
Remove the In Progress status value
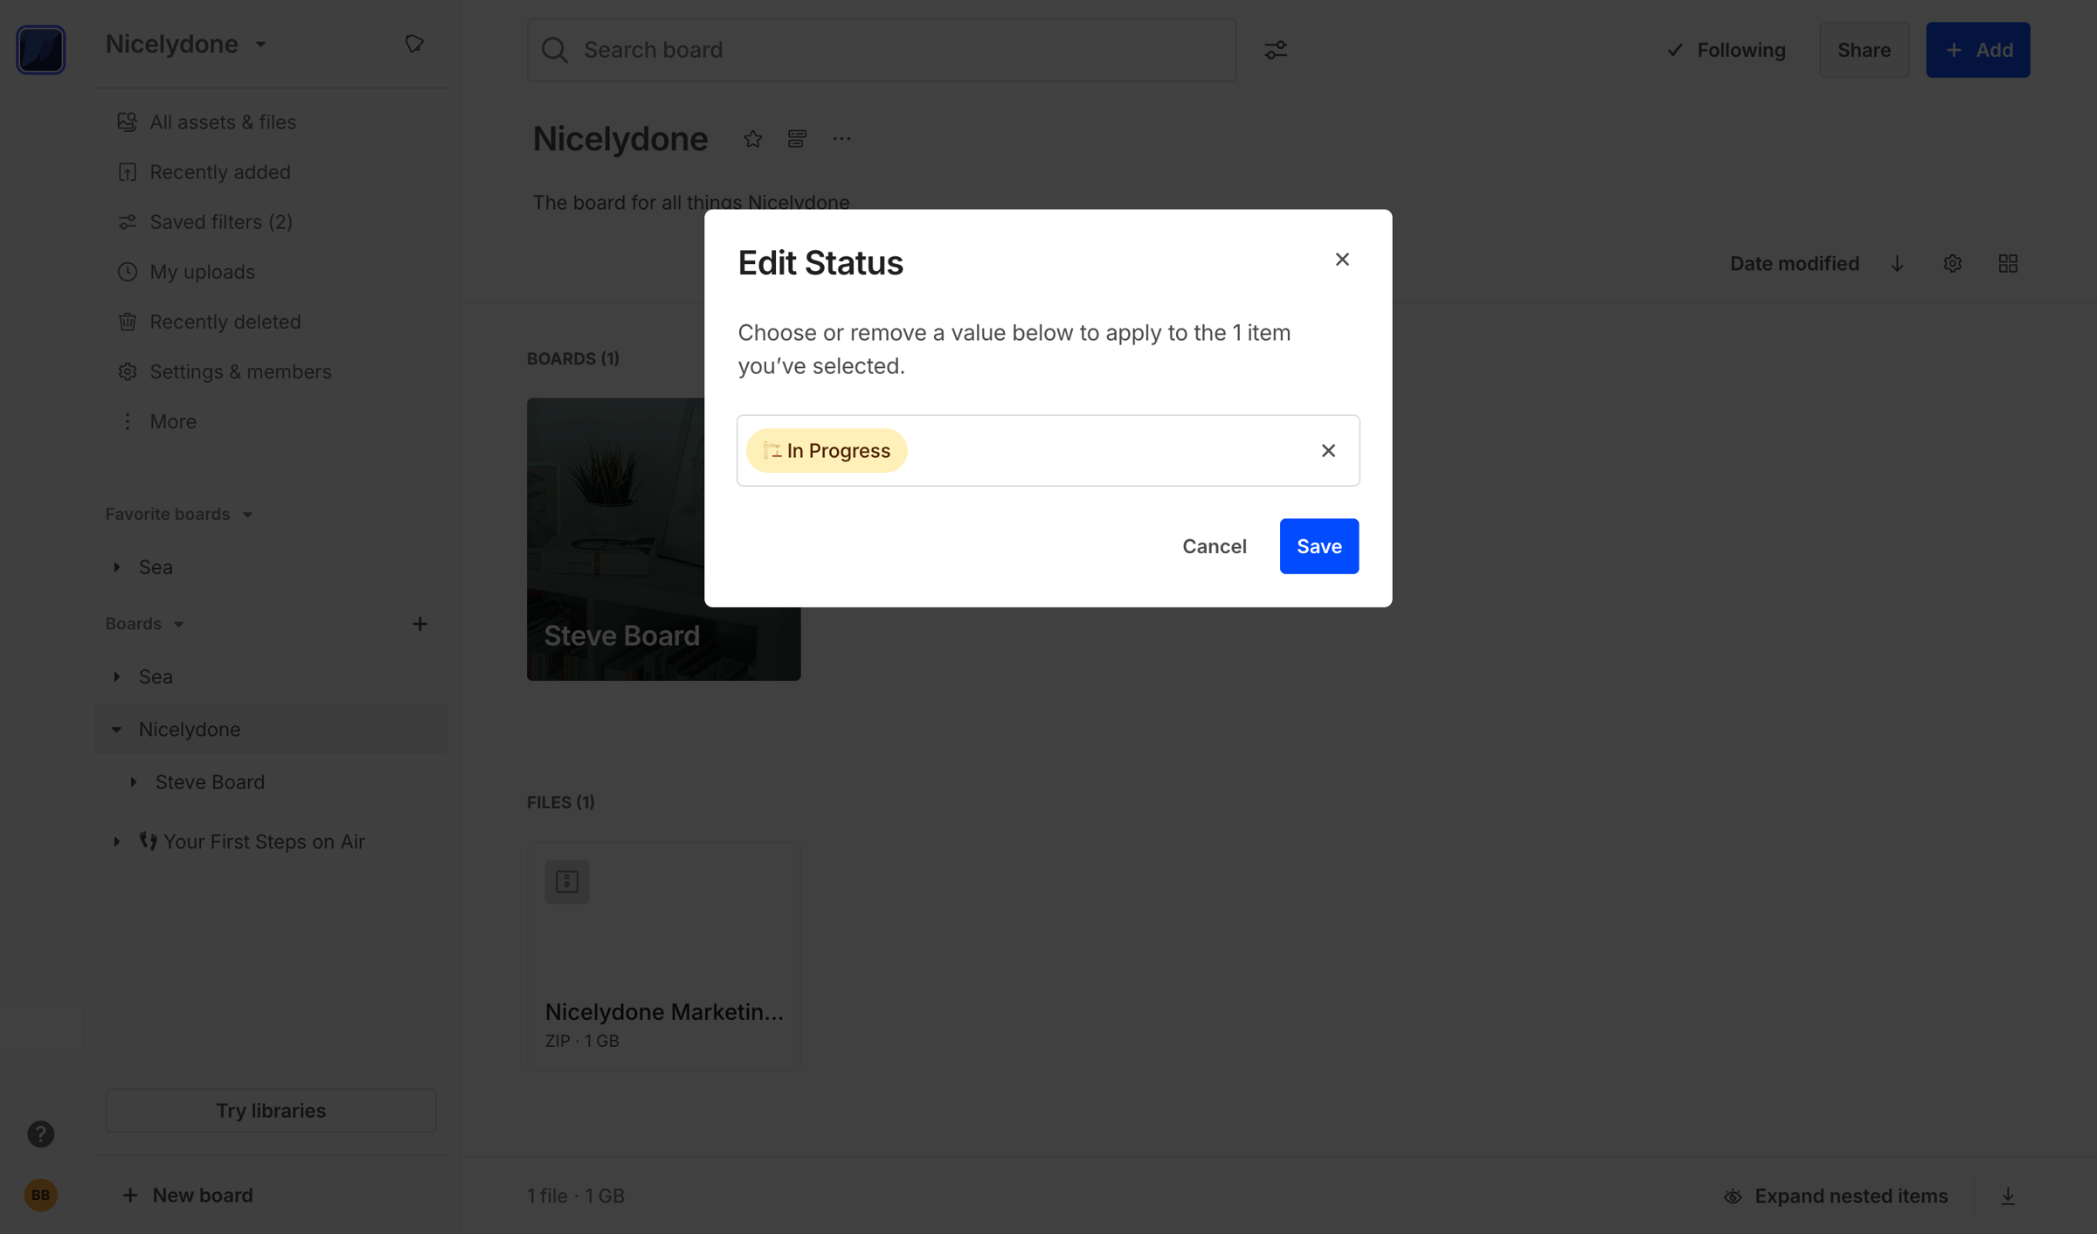[x=1327, y=451]
